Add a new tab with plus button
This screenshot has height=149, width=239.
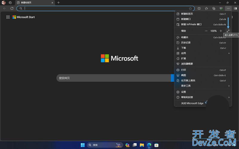click(59, 3)
